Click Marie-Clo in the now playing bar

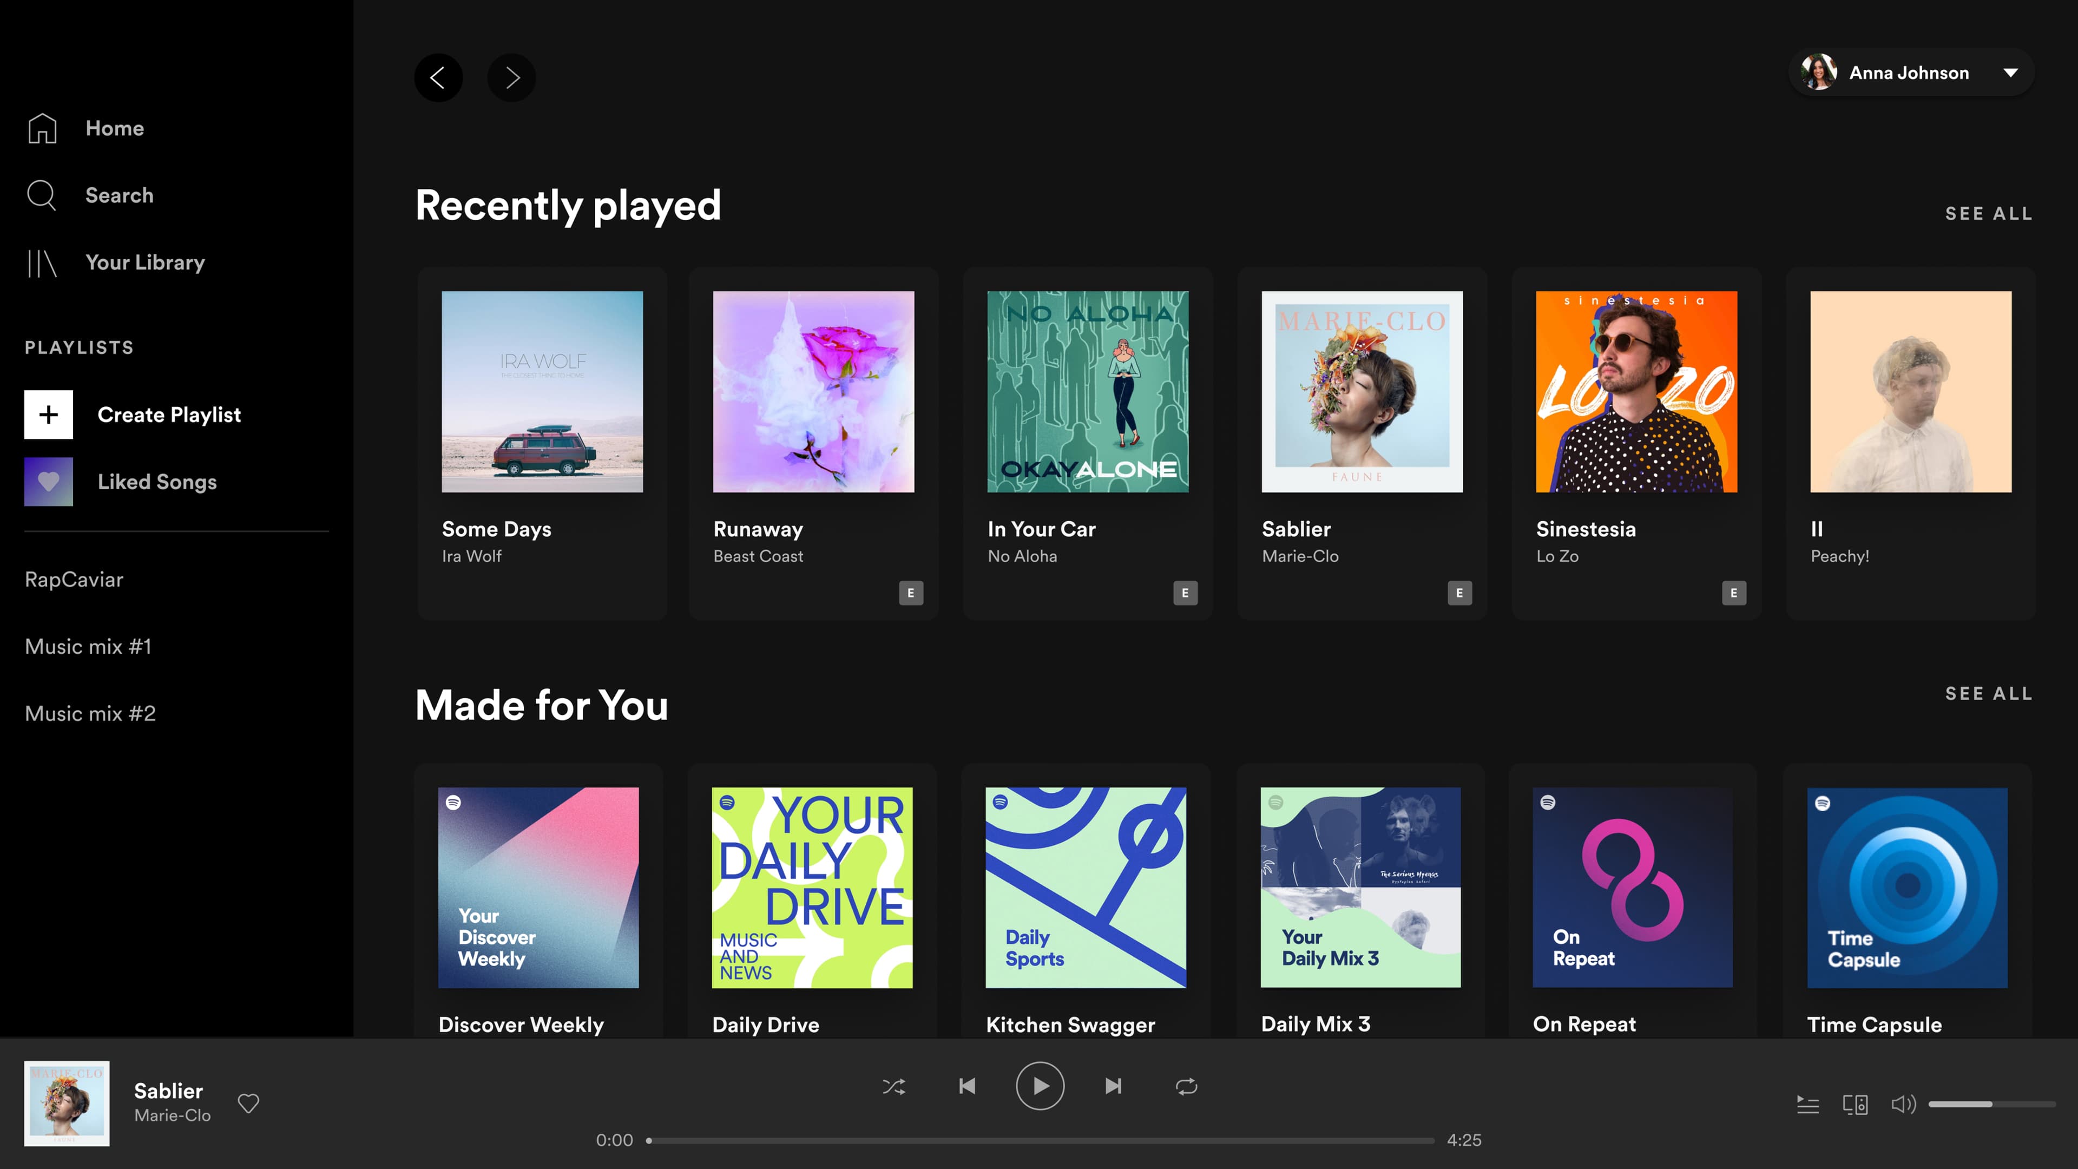point(173,1116)
